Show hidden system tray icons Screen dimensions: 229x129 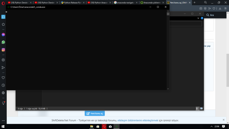point(211,126)
